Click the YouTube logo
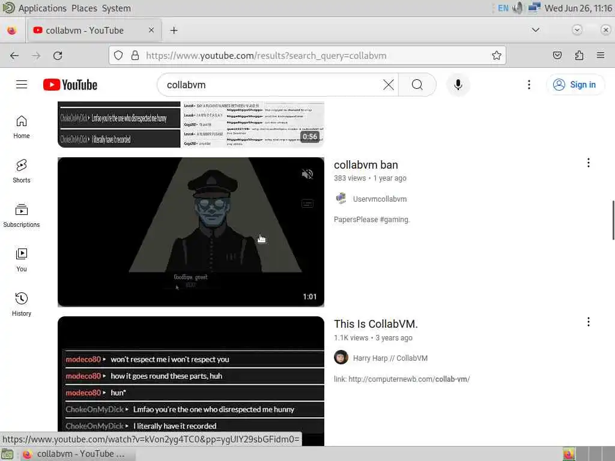 pyautogui.click(x=70, y=85)
